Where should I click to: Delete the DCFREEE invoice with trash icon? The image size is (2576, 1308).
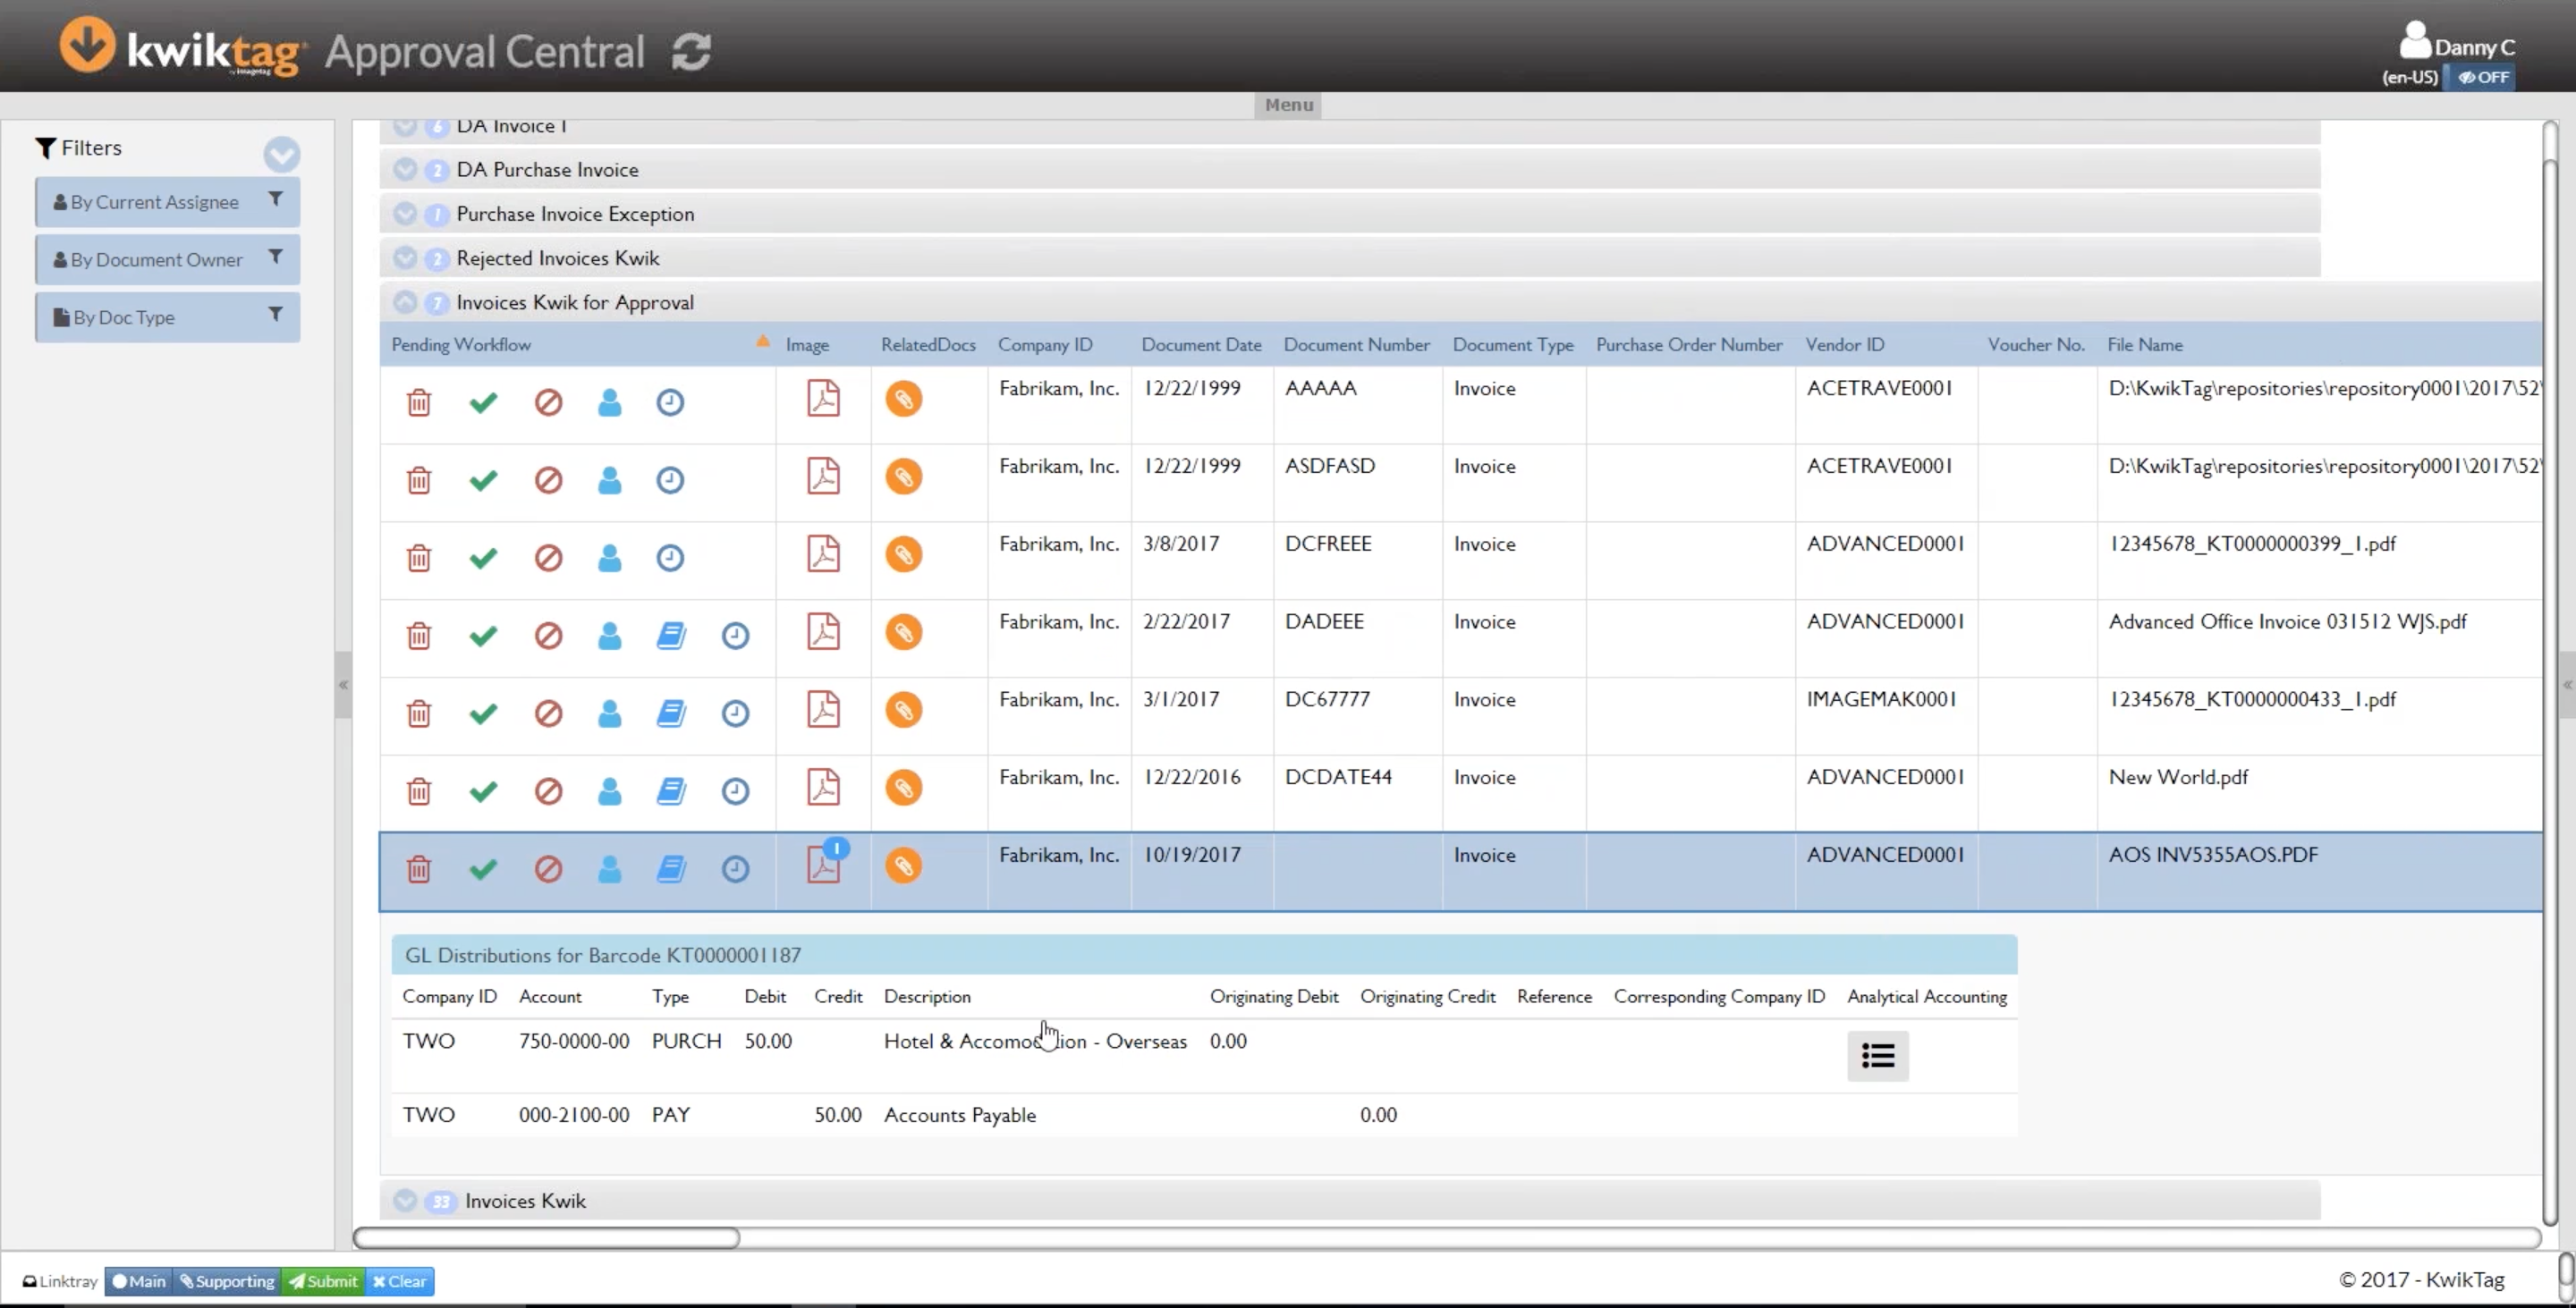(x=419, y=558)
